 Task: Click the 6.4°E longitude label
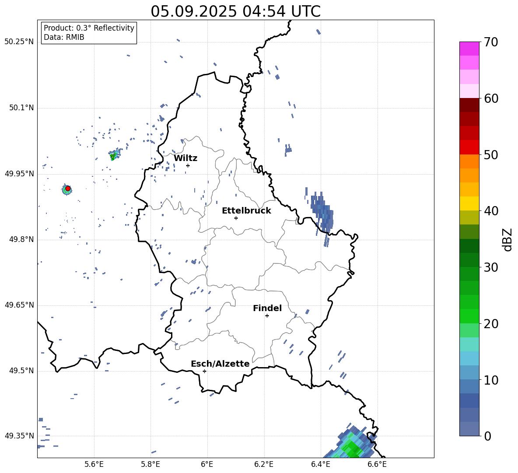pos(320,464)
